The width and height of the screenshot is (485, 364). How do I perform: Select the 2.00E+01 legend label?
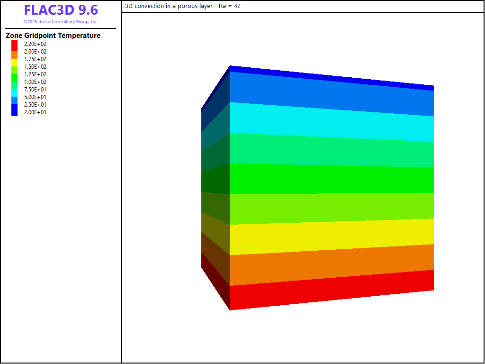36,112
